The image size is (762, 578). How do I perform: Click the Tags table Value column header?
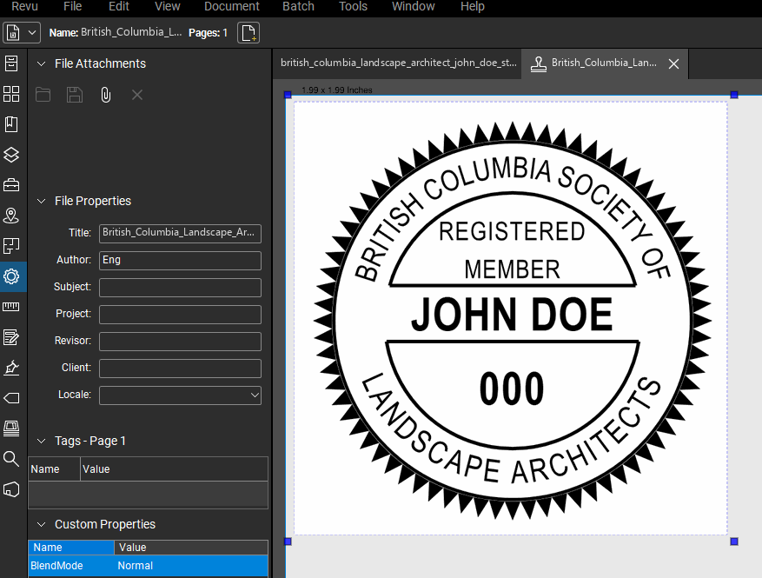coord(174,469)
